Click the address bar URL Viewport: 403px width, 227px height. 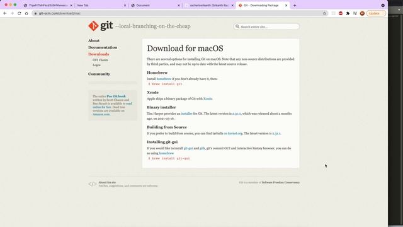60,13
